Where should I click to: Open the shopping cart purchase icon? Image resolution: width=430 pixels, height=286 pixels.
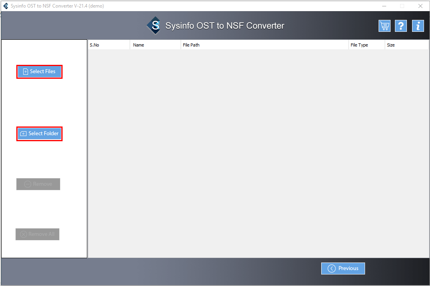point(384,26)
